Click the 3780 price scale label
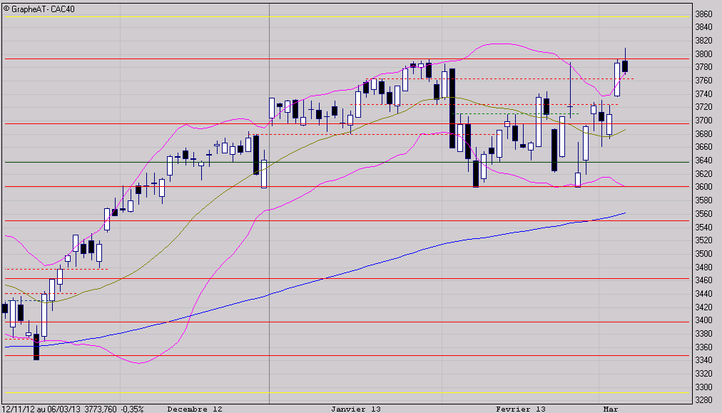The height and width of the screenshot is (413, 722). point(703,67)
